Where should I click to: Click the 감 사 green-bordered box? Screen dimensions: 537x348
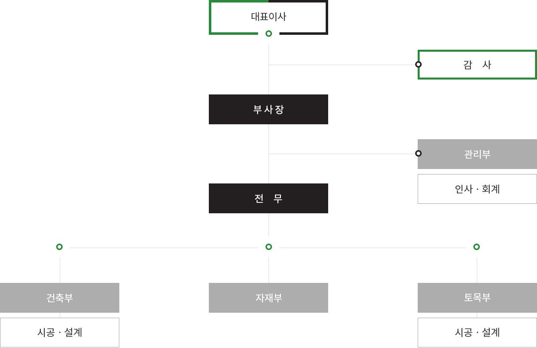coord(477,65)
